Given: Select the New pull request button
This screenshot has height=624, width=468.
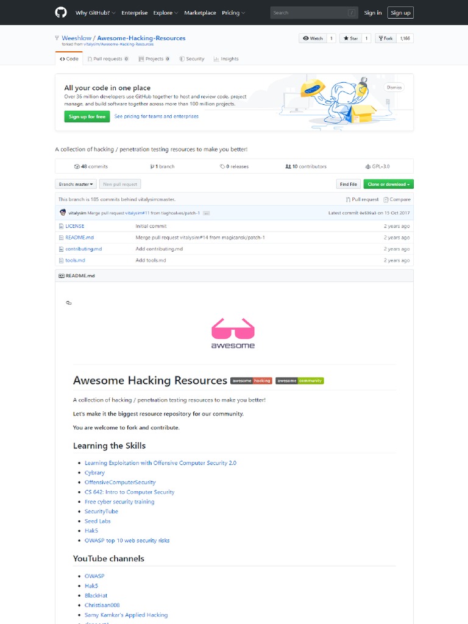Looking at the screenshot, I should coord(120,184).
